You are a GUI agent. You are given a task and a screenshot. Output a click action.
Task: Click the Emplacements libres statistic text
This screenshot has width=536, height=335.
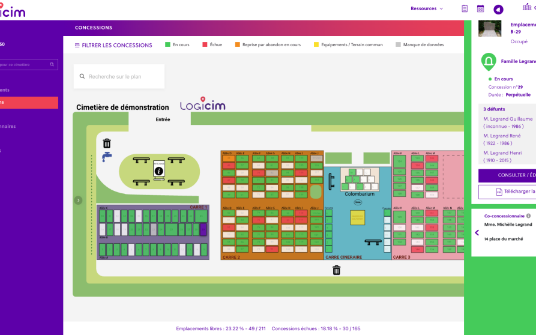pyautogui.click(x=221, y=328)
